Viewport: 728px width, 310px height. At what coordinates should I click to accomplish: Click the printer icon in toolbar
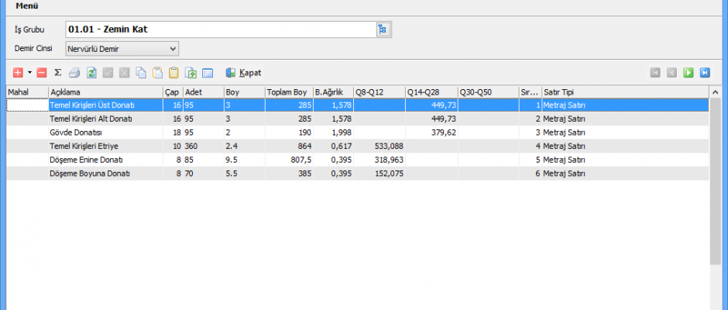pos(74,73)
